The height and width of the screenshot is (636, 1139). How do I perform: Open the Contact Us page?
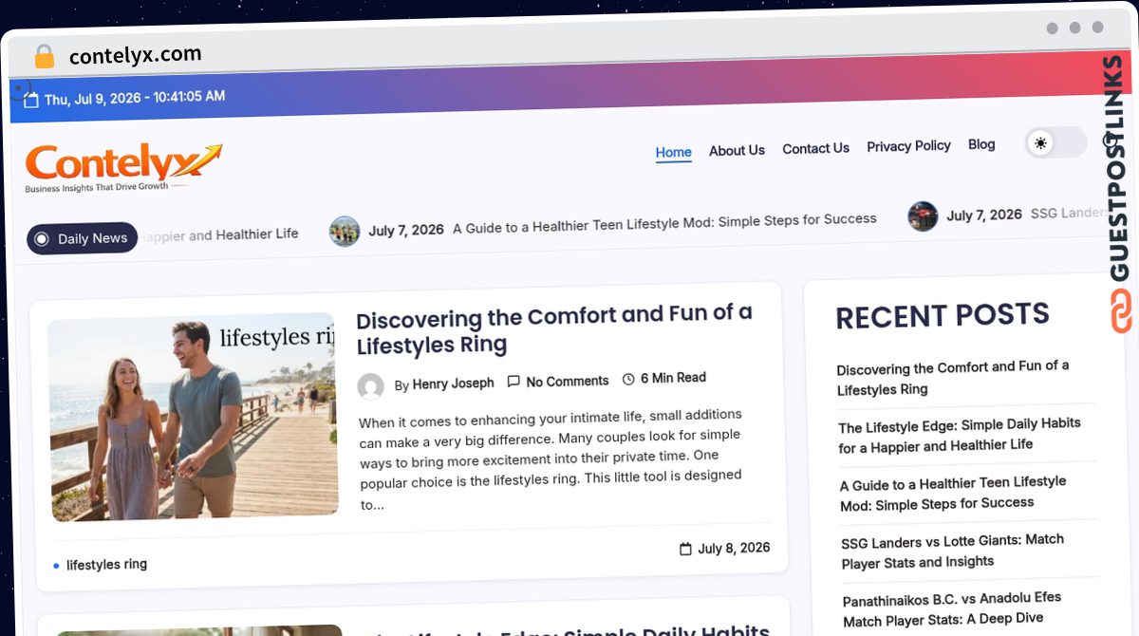click(x=815, y=148)
